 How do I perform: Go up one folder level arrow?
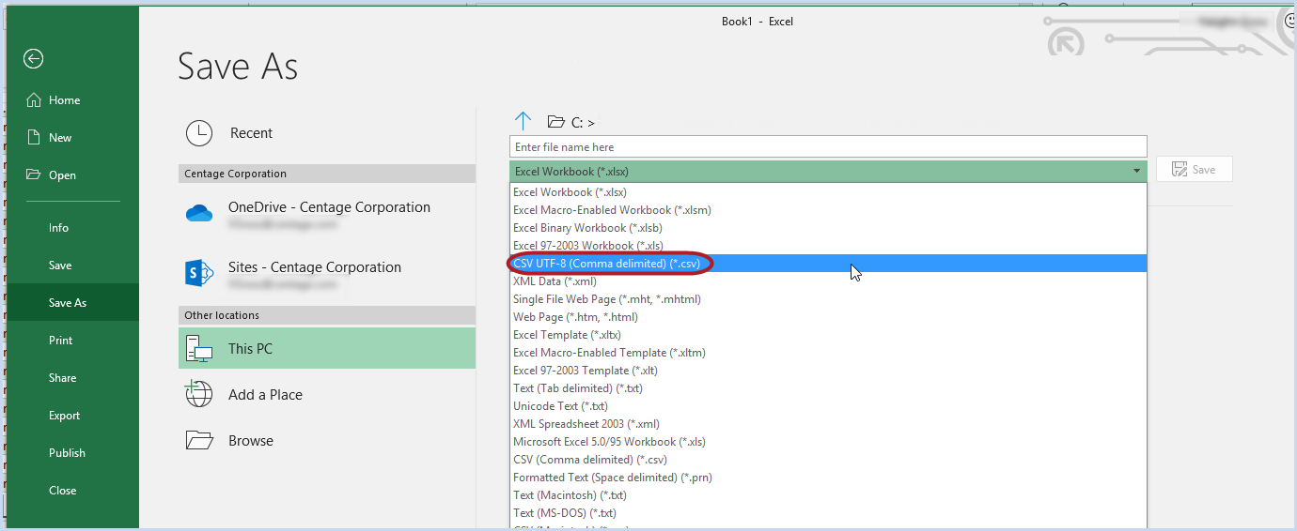pos(523,121)
